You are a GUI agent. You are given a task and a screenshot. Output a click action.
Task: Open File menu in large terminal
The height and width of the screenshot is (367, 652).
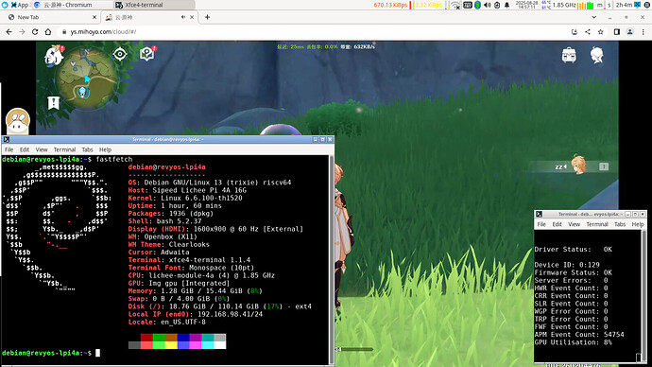[x=9, y=149]
